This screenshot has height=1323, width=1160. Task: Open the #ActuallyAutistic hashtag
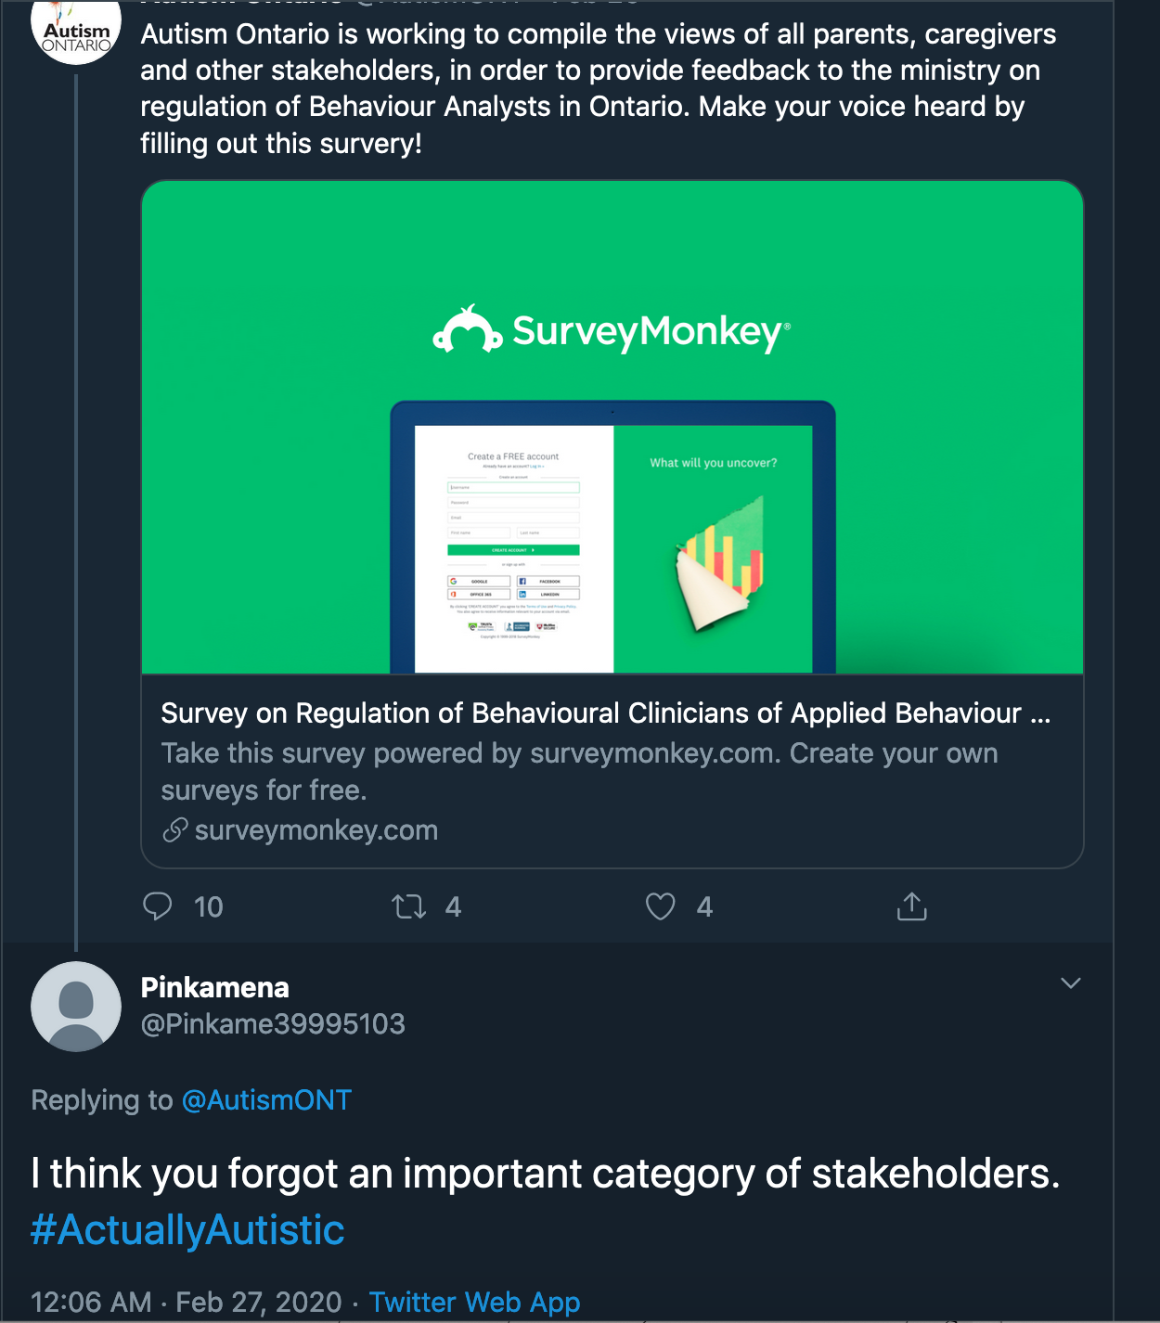click(187, 1229)
